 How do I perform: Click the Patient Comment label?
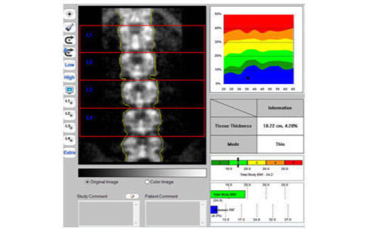tap(161, 196)
